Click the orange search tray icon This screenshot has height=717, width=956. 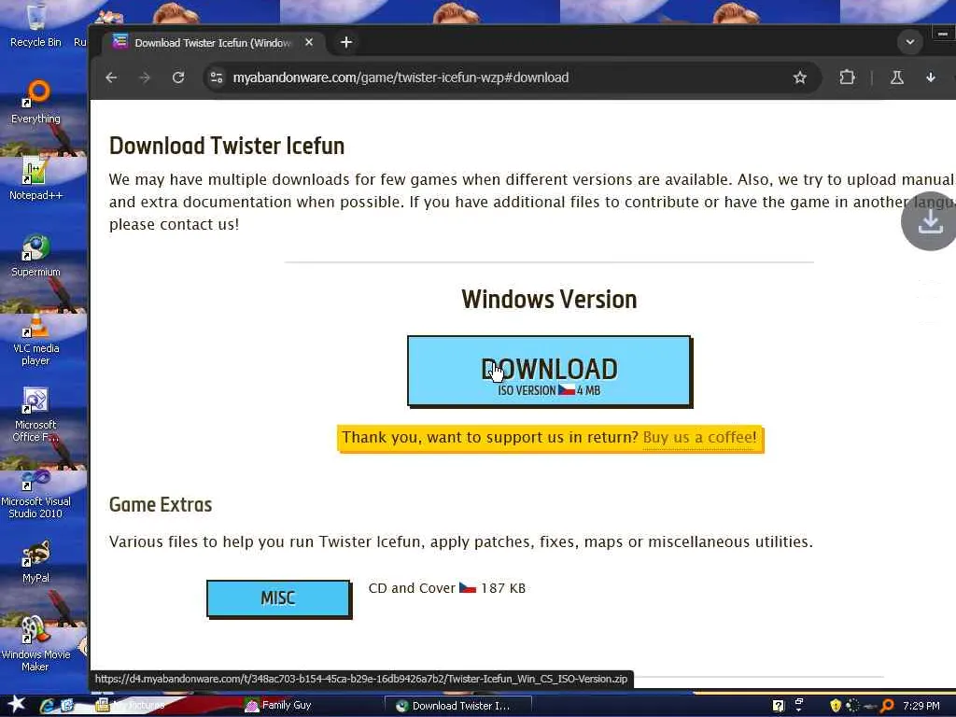click(887, 706)
